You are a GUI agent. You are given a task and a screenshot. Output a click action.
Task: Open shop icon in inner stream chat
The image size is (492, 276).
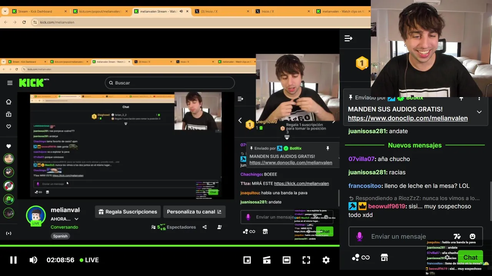pyautogui.click(x=265, y=232)
